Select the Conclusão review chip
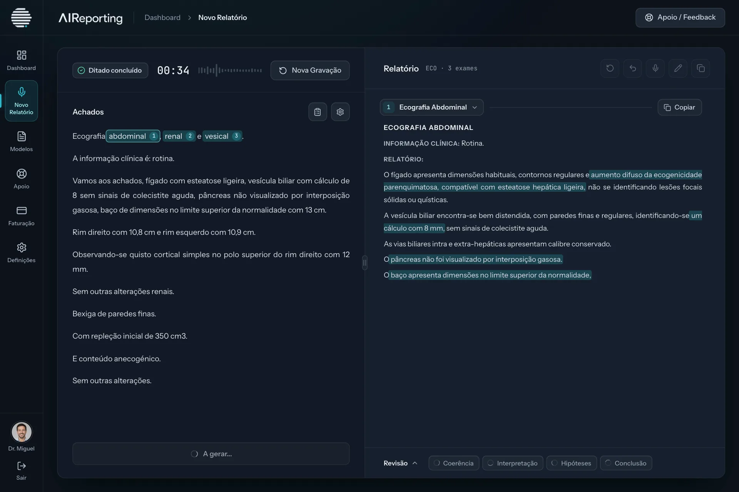Viewport: 739px width, 492px height. [626, 463]
